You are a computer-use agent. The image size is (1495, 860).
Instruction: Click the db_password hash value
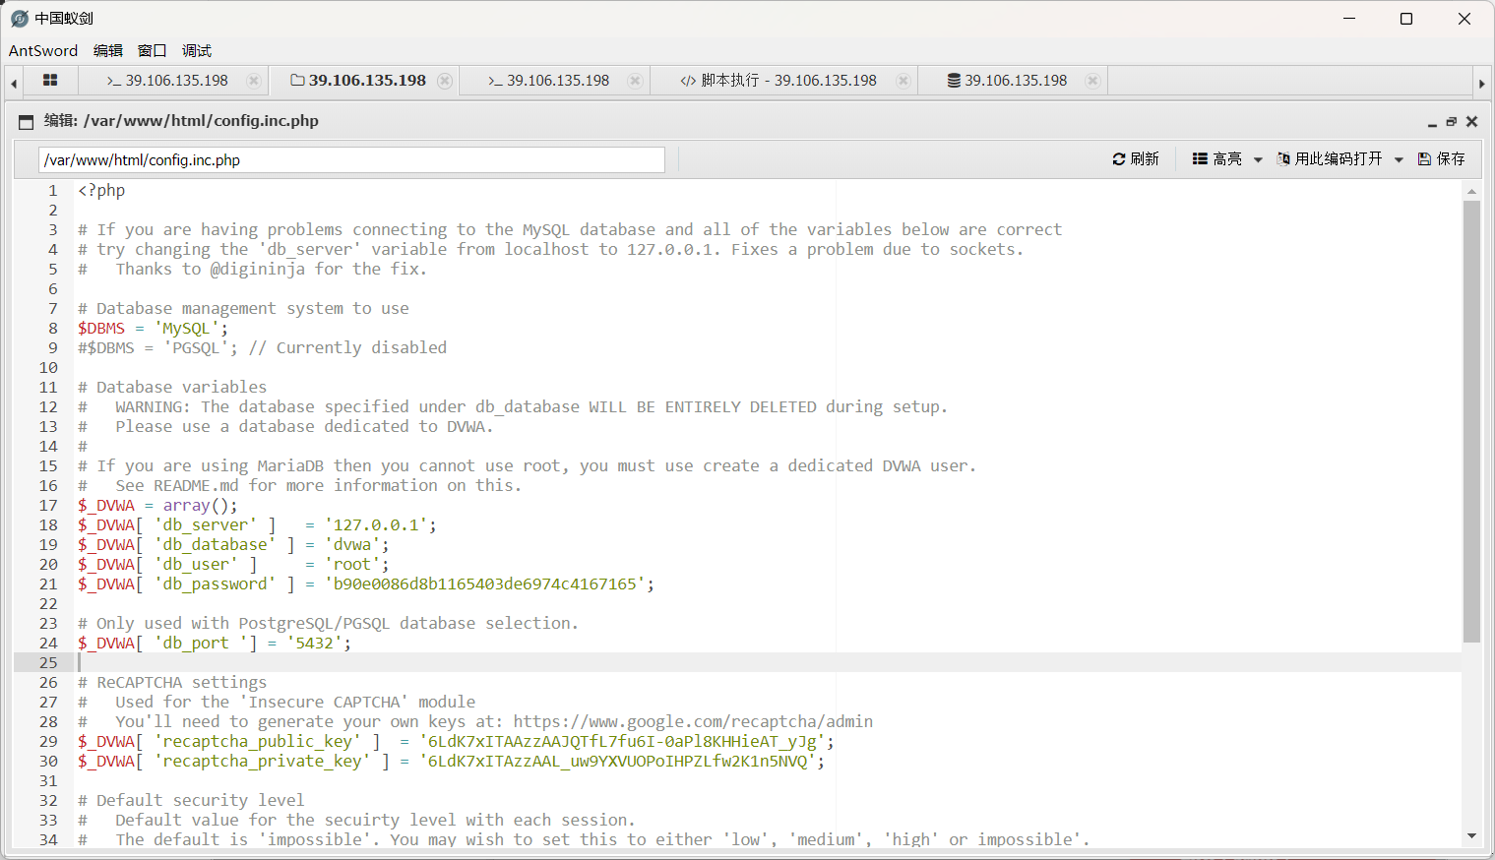coord(485,584)
